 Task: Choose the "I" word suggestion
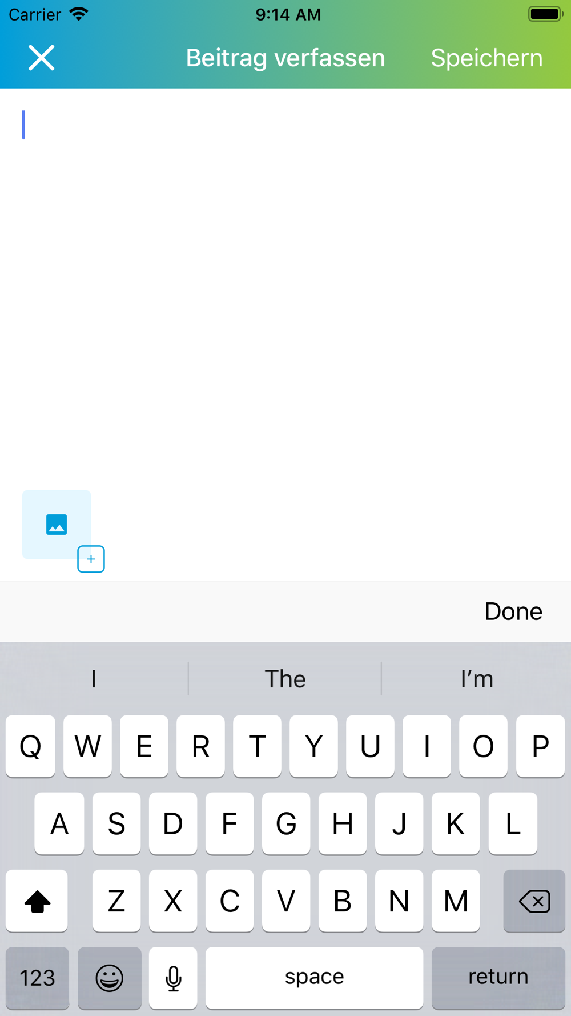click(x=94, y=679)
